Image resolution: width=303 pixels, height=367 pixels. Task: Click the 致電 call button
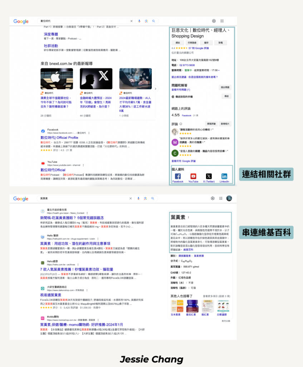click(x=220, y=43)
